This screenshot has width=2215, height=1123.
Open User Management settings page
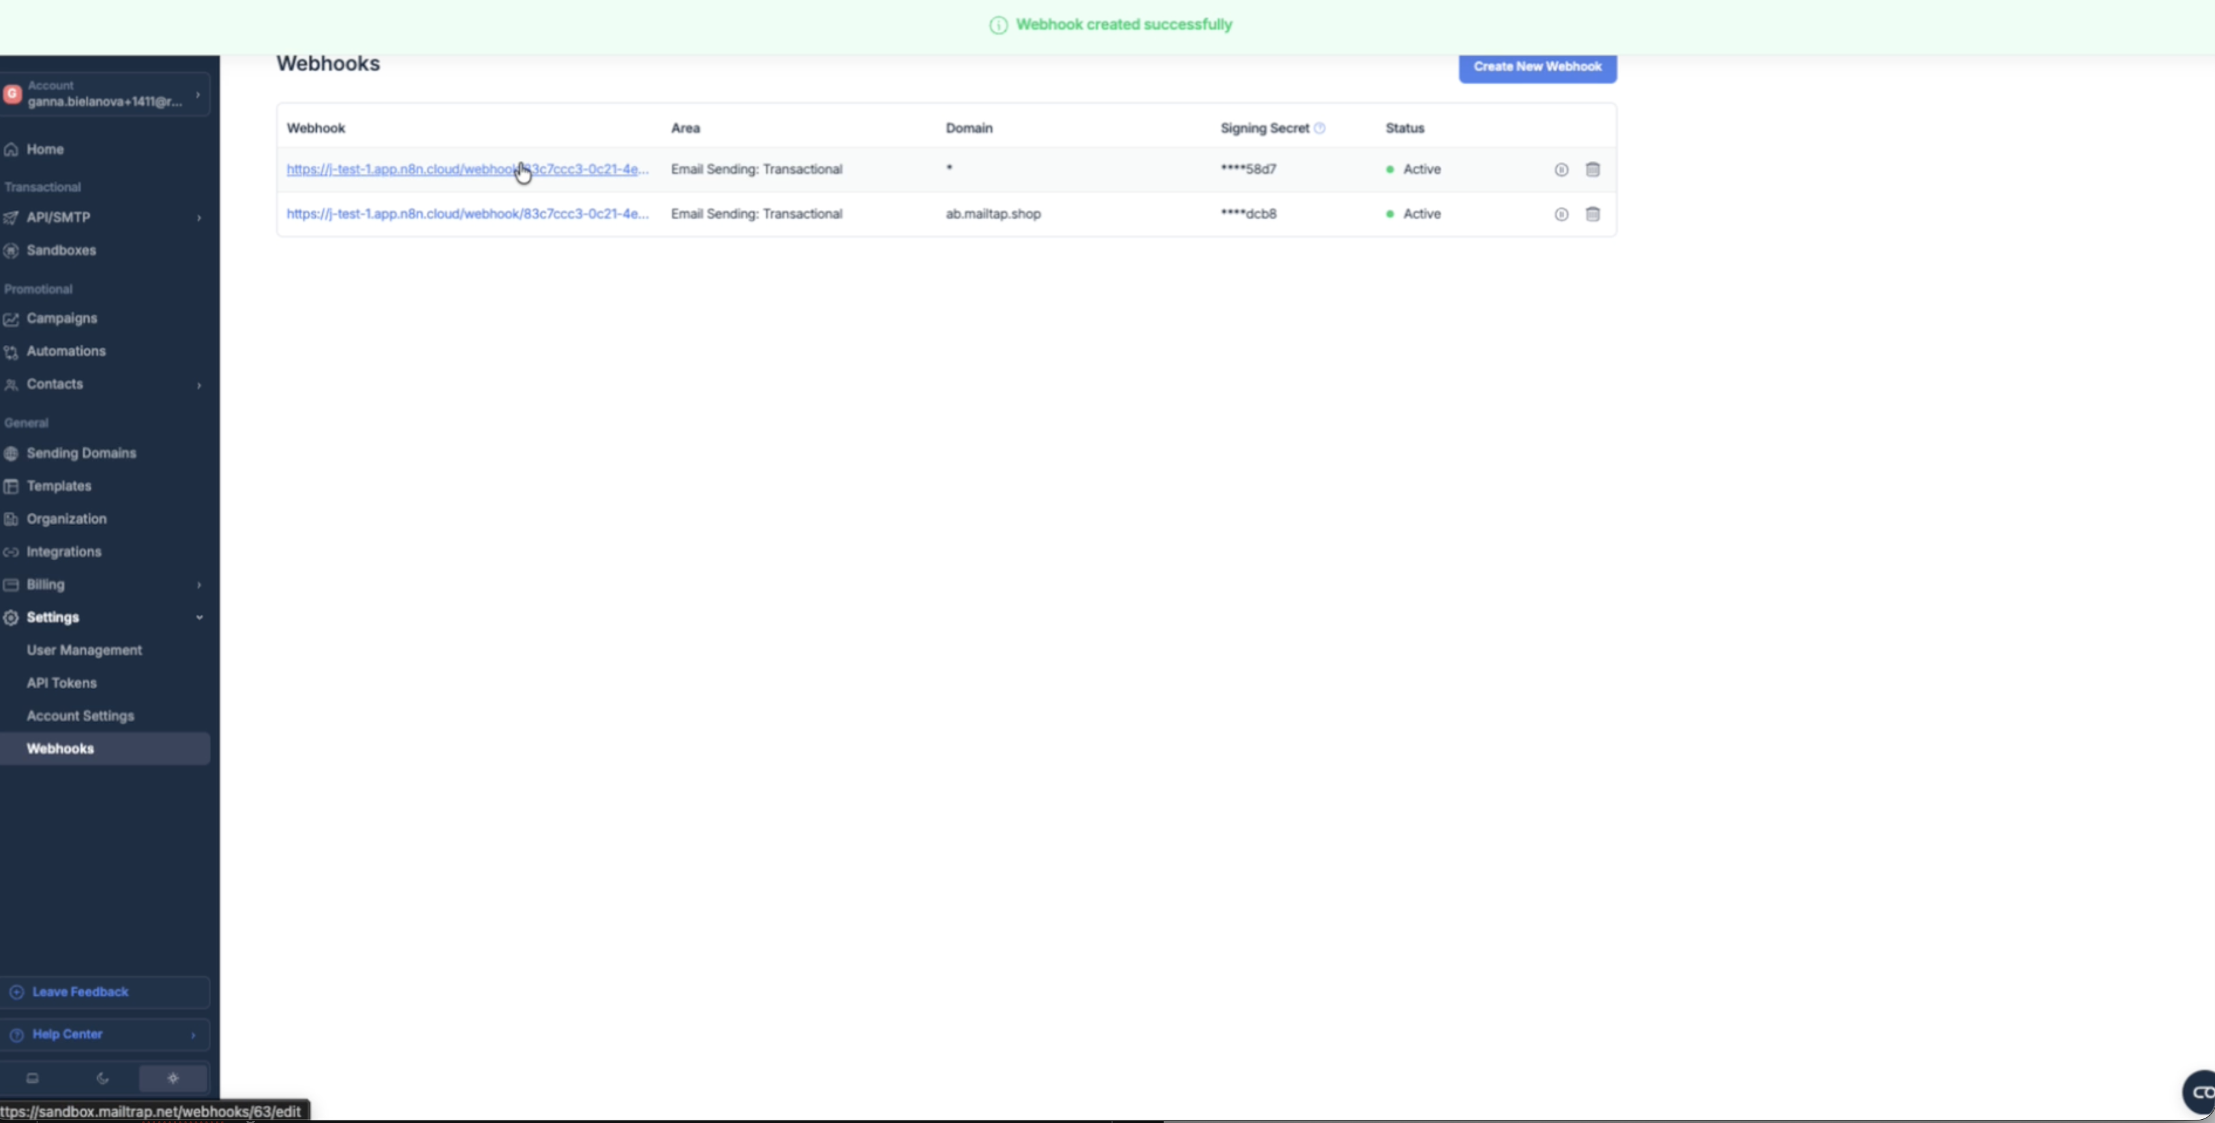[x=84, y=650]
